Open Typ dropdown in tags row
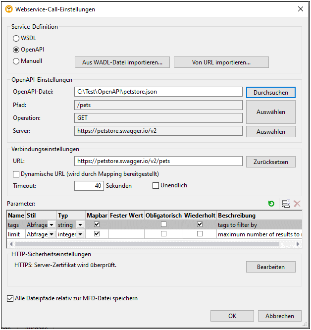311x330 pixels. pos(80,225)
